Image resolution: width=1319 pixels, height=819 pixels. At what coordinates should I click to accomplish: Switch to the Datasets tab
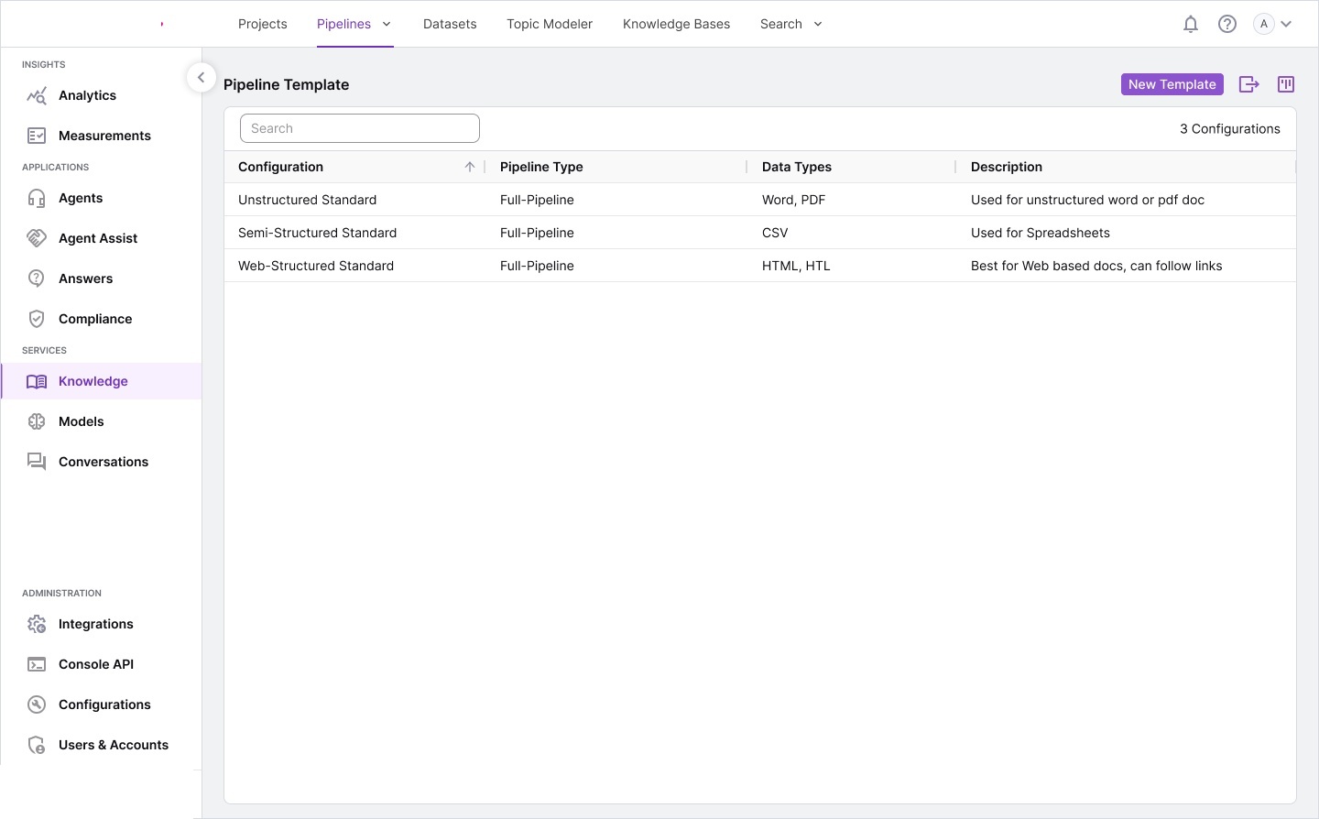point(450,23)
